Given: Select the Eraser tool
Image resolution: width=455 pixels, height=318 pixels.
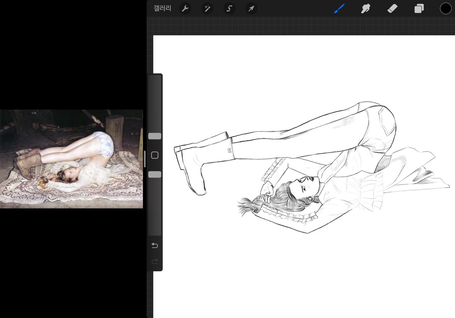Looking at the screenshot, I should (392, 9).
